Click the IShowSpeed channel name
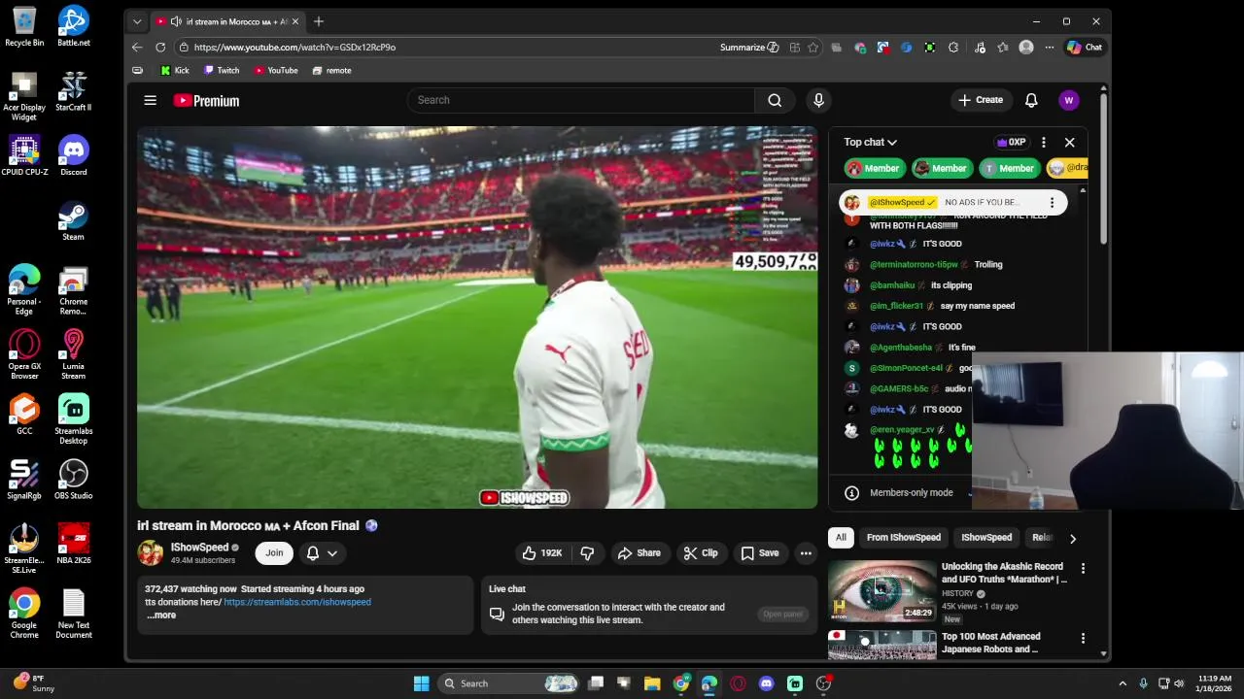This screenshot has height=699, width=1244. 199,548
